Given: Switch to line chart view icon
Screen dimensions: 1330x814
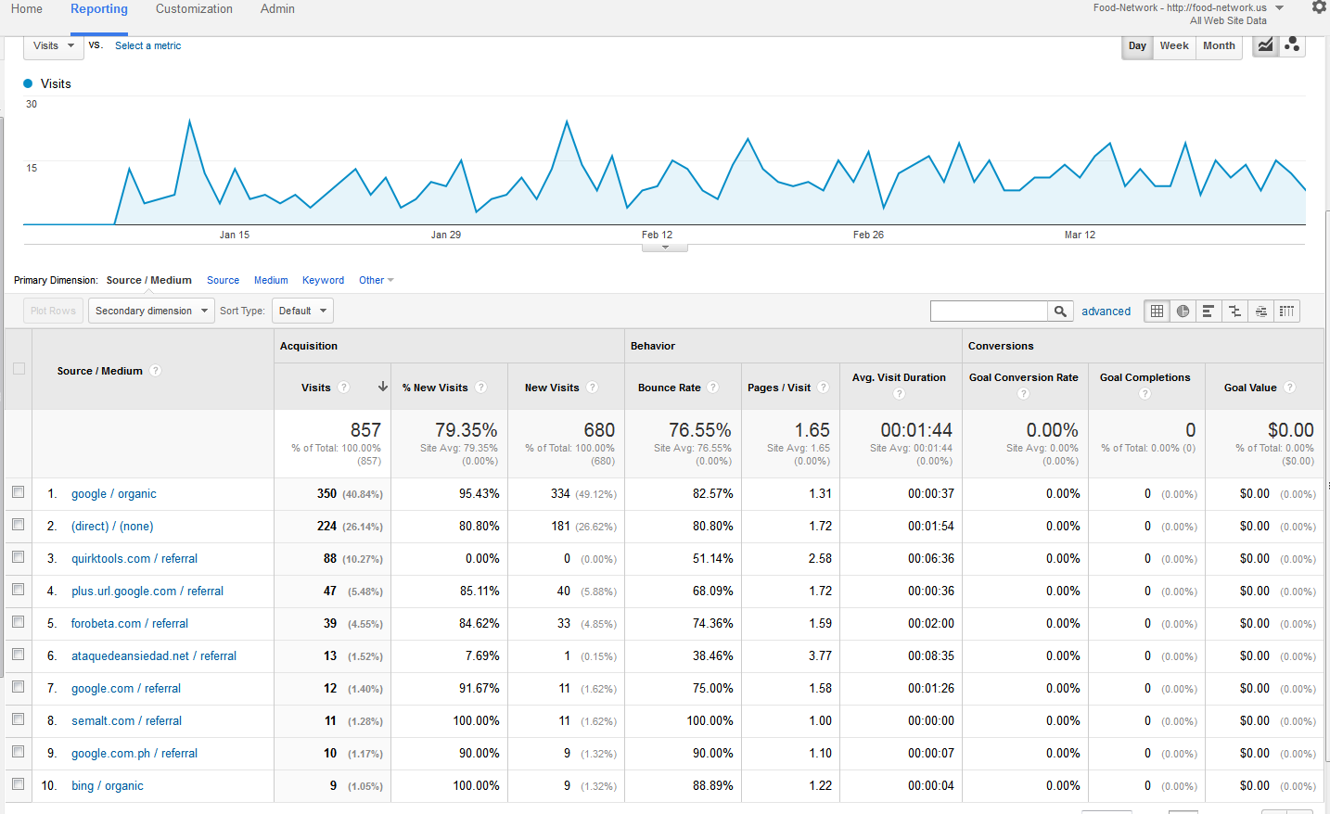Looking at the screenshot, I should (x=1265, y=45).
